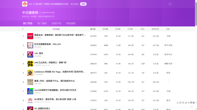Open episode vol.246地铁不只是通勤路
The image size is (197, 110).
(55, 90)
